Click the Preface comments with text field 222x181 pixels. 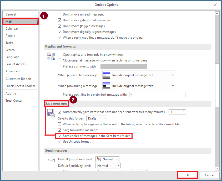click(128, 66)
